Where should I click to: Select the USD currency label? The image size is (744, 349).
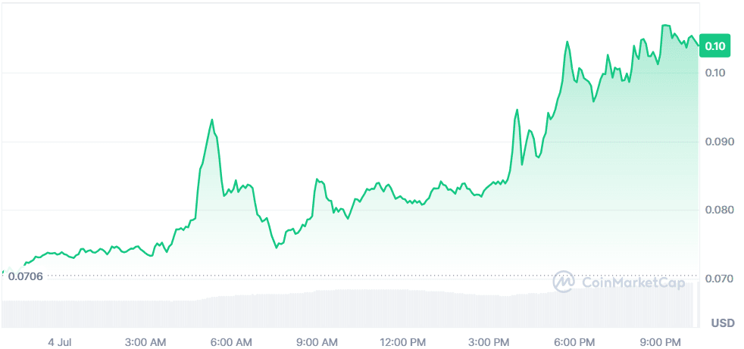(722, 323)
